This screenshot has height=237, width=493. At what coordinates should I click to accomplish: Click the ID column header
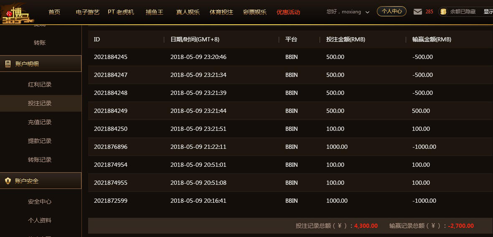pyautogui.click(x=97, y=39)
